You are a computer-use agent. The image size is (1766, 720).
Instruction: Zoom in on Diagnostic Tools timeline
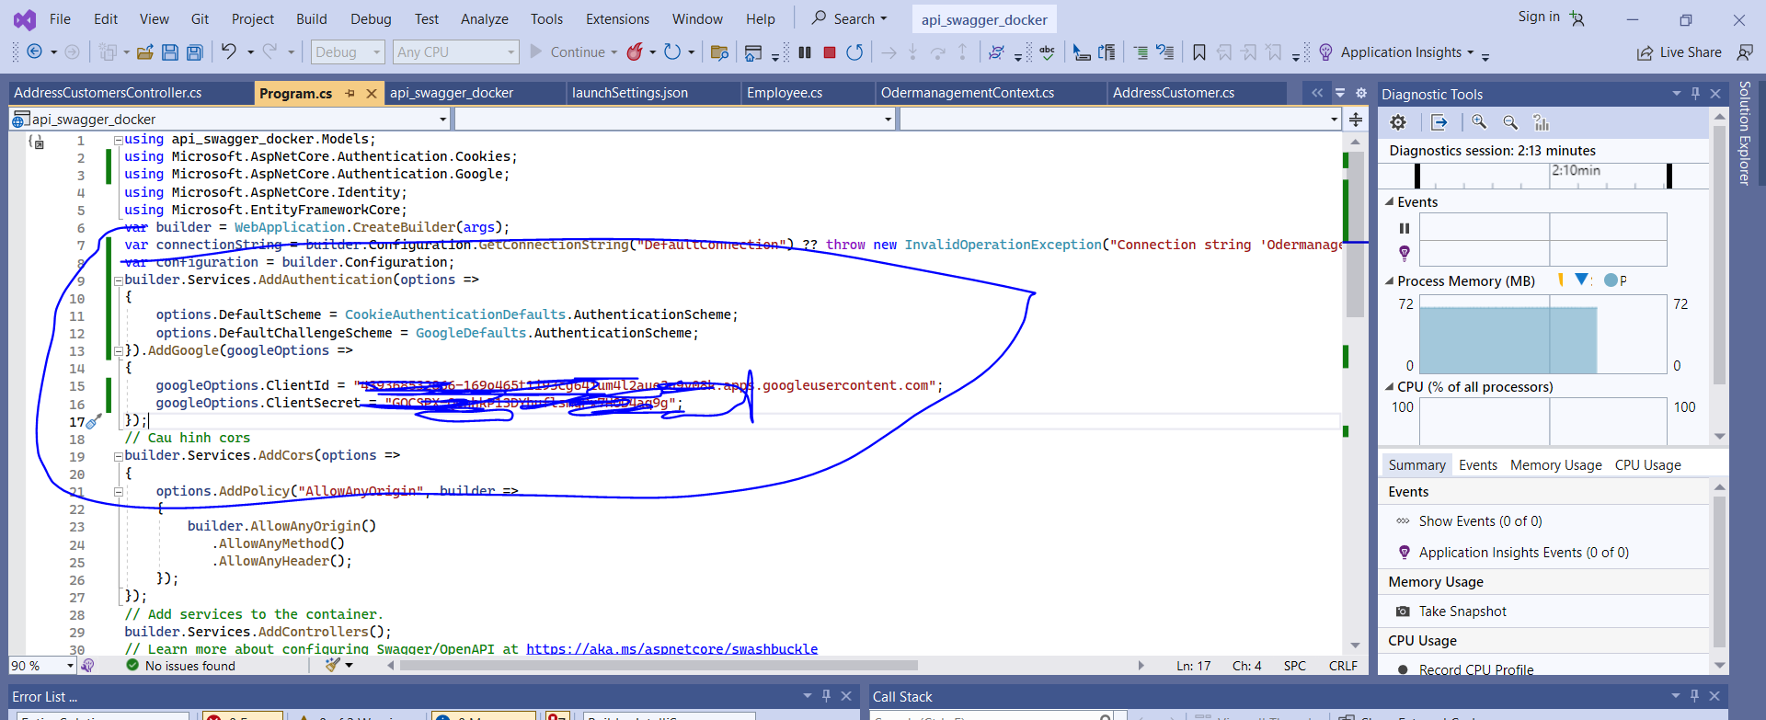(1479, 122)
